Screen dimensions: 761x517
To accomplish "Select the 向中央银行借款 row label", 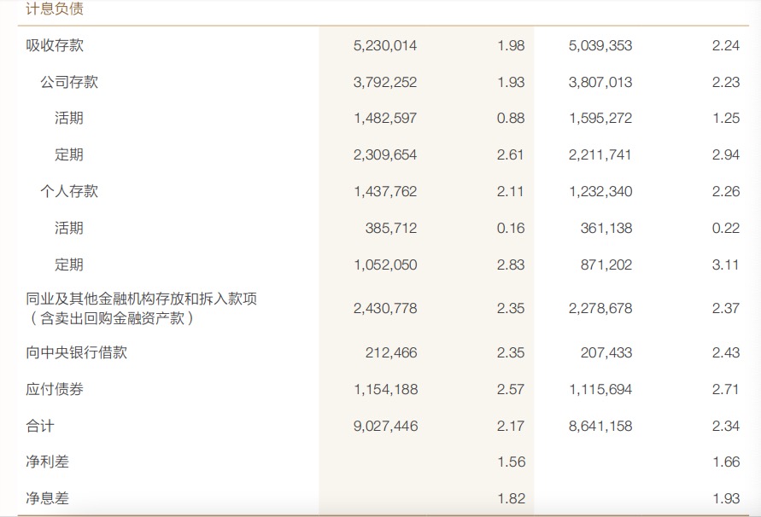I will pyautogui.click(x=76, y=352).
